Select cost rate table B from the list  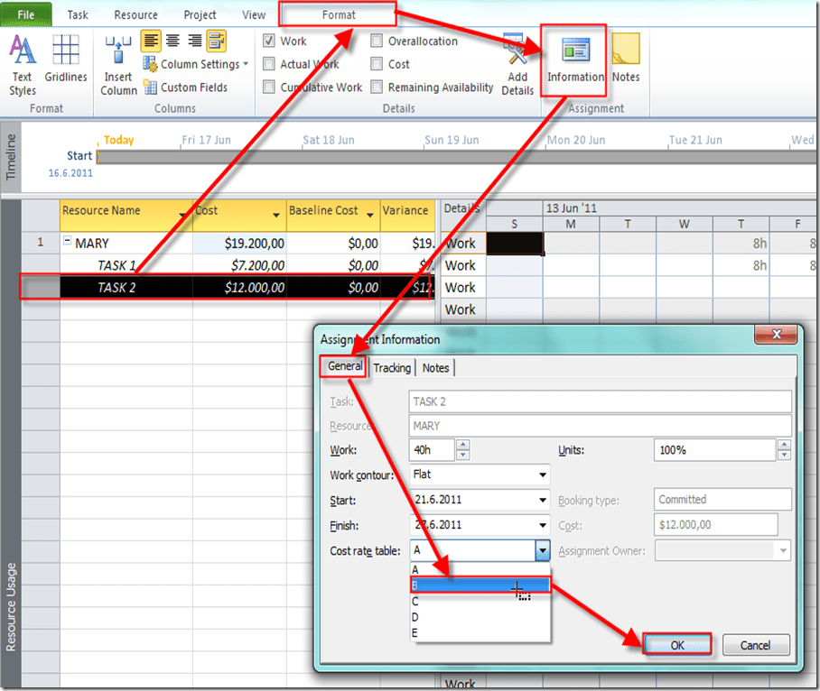tap(479, 585)
